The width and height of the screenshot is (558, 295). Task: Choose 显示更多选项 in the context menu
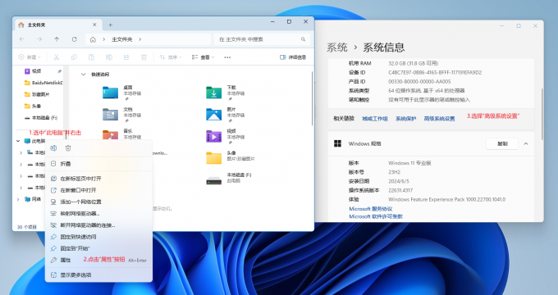[x=98, y=275]
